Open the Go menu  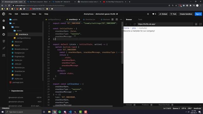click(40, 14)
